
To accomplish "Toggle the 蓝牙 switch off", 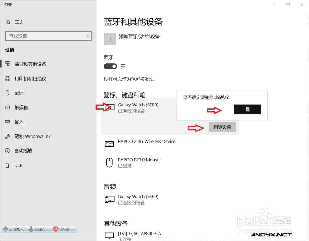I will (x=110, y=66).
